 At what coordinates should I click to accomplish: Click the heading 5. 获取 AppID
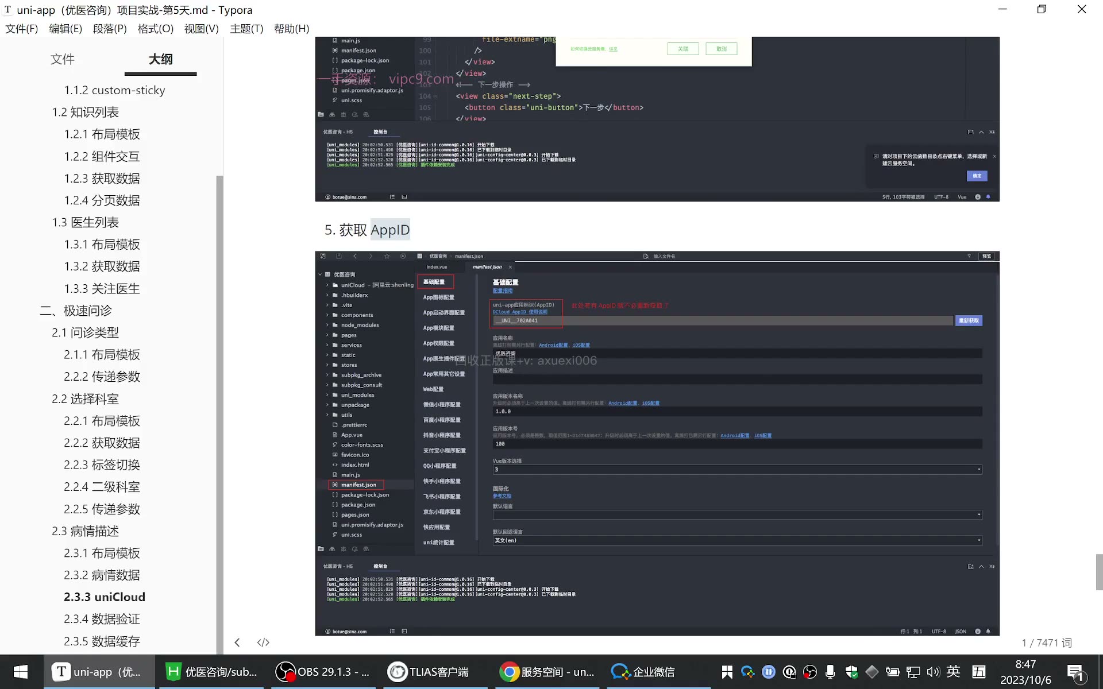point(367,230)
